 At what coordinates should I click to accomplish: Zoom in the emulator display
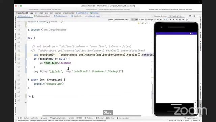pos(195,102)
